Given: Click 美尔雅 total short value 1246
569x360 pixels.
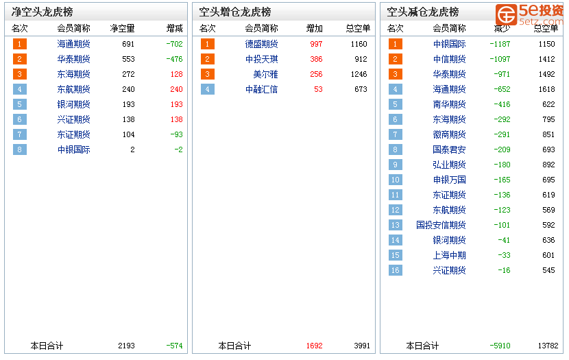Looking at the screenshot, I should [359, 74].
